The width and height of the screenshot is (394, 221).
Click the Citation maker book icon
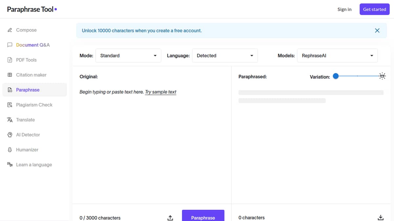coord(10,75)
